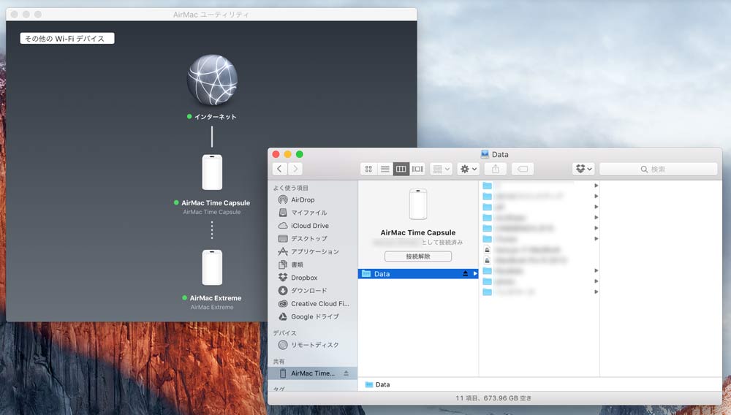Expand the first folder's disclosure arrow
Viewport: 731px width, 415px height.
pyautogui.click(x=596, y=186)
